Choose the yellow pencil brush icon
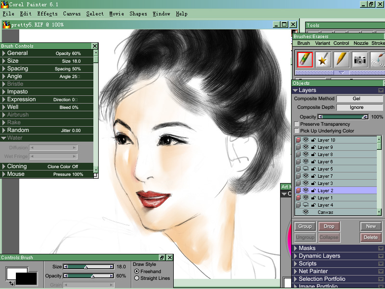Viewport: 385px width, 289px height. [x=342, y=59]
